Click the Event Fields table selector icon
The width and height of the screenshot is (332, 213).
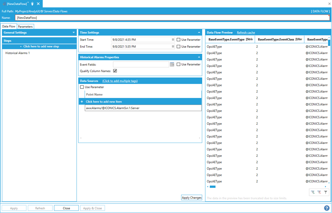click(172, 64)
